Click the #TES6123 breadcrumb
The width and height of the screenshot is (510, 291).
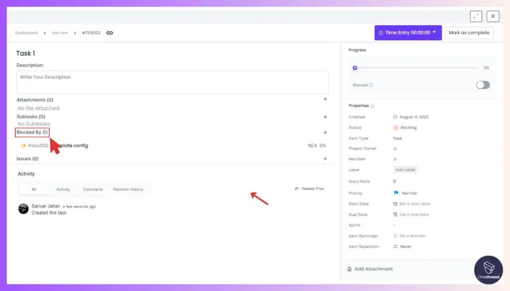click(91, 33)
